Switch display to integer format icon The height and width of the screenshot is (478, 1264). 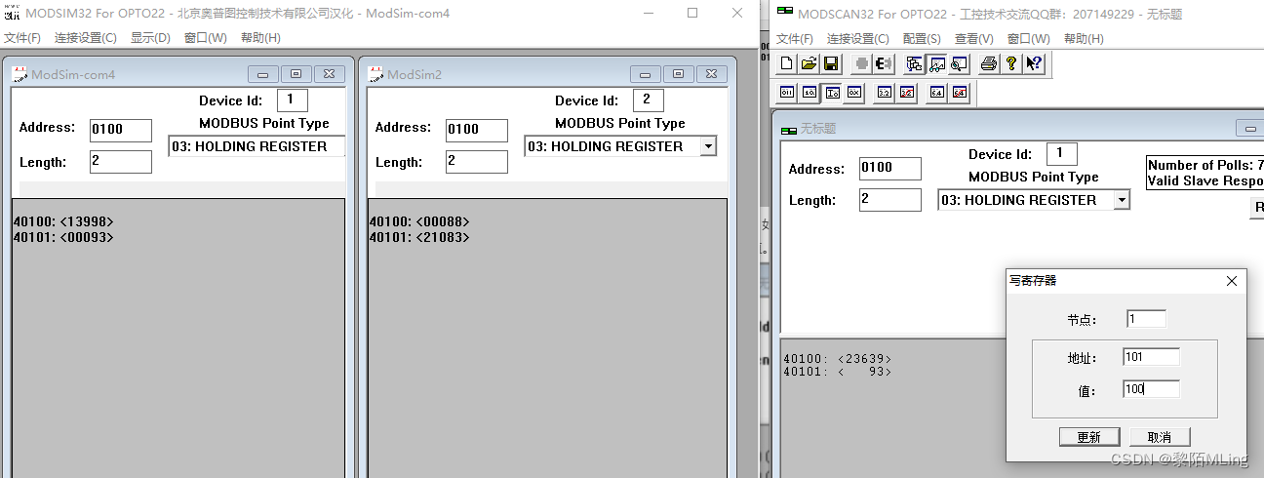coord(832,93)
